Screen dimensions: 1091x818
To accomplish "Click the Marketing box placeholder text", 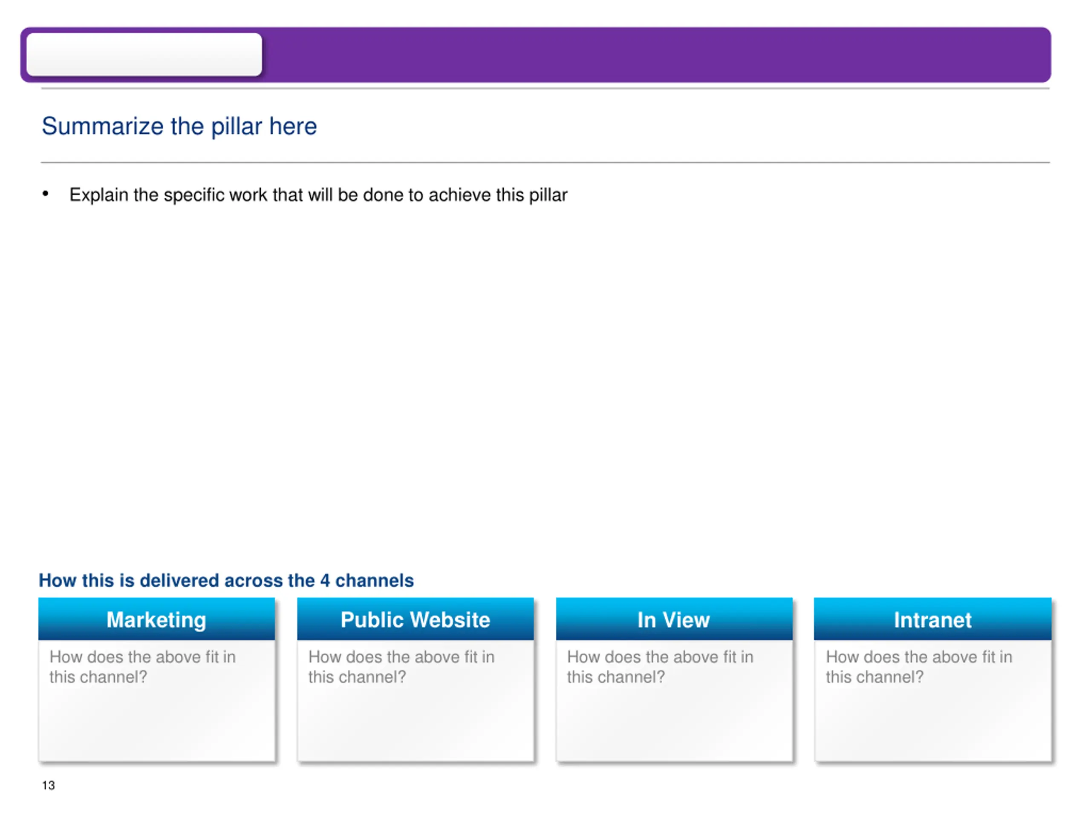I will pos(142,667).
